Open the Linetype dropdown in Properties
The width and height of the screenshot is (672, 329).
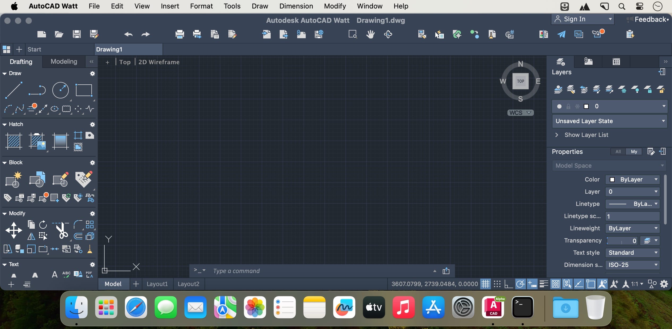coord(633,204)
